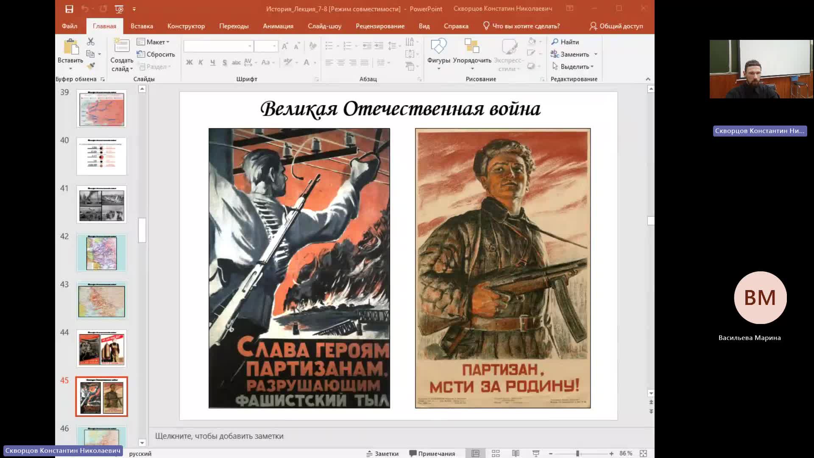Click Find magnifier icon
The image size is (814, 458).
[x=555, y=42]
